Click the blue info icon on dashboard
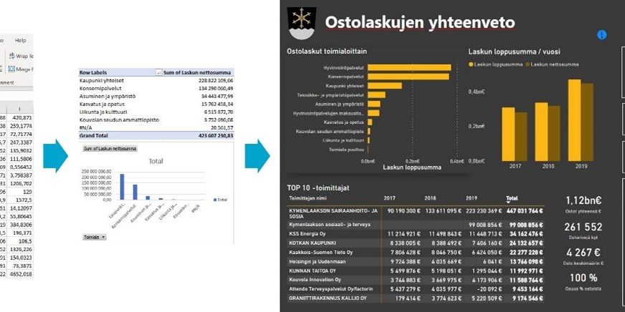The width and height of the screenshot is (625, 312). point(601,35)
